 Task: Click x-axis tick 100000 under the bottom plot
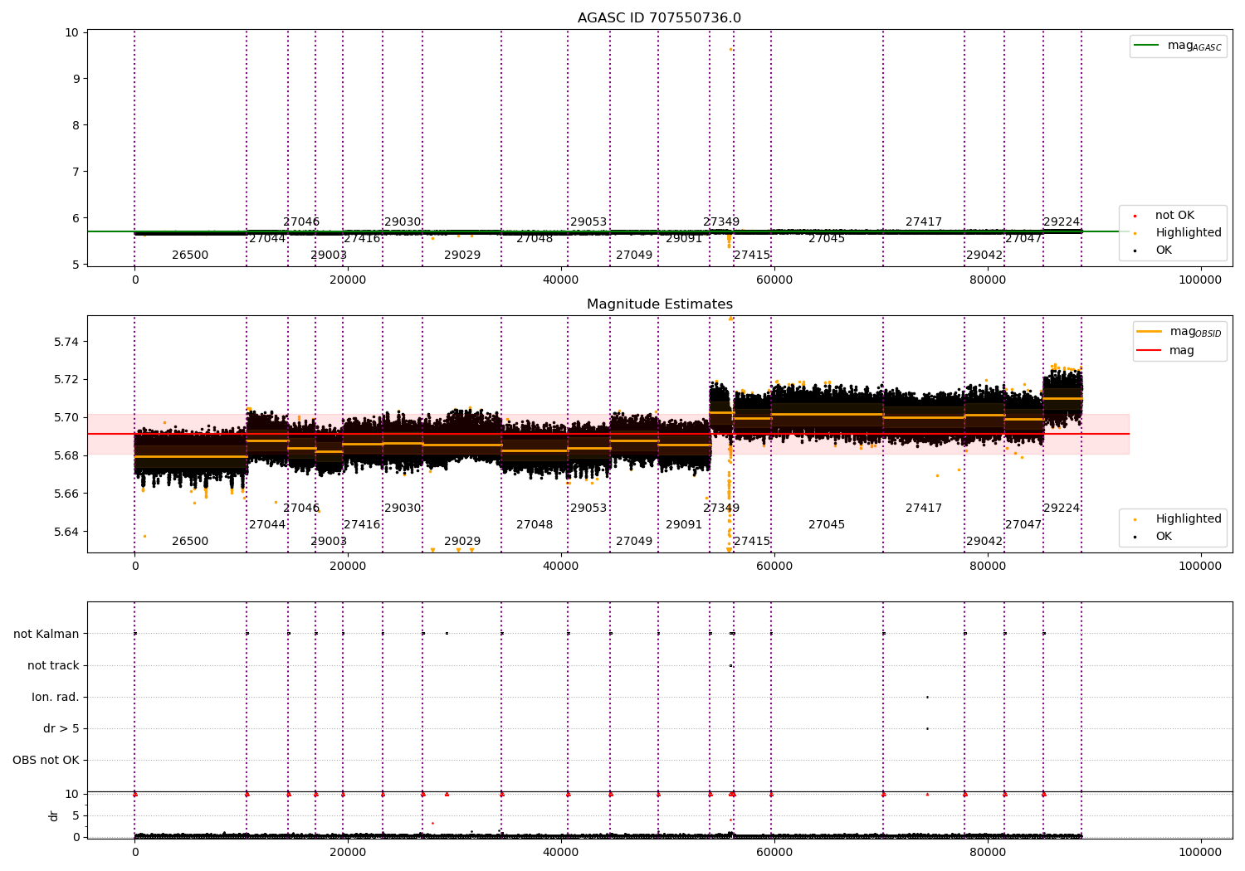[x=1200, y=851]
